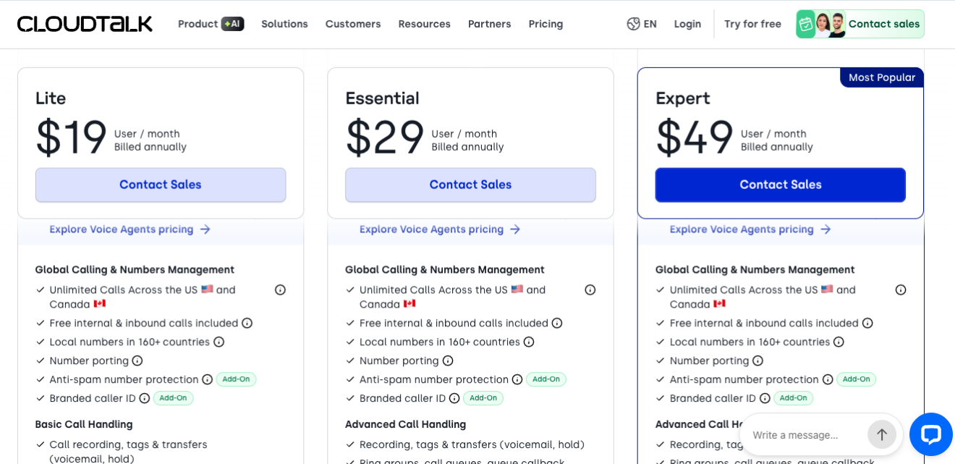This screenshot has width=955, height=464.
Task: Click the Login link
Action: 687,24
